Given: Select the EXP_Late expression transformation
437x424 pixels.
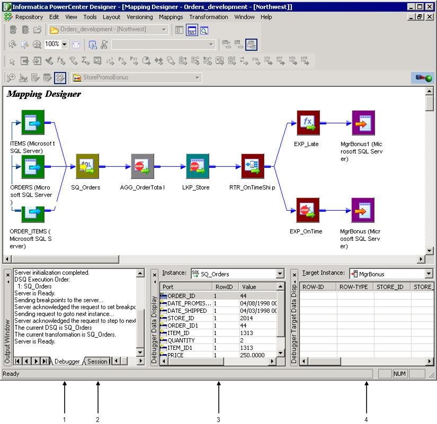Looking at the screenshot, I should point(308,123).
